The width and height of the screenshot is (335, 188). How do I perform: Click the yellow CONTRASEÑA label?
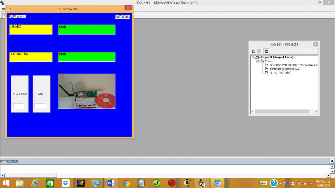click(31, 57)
